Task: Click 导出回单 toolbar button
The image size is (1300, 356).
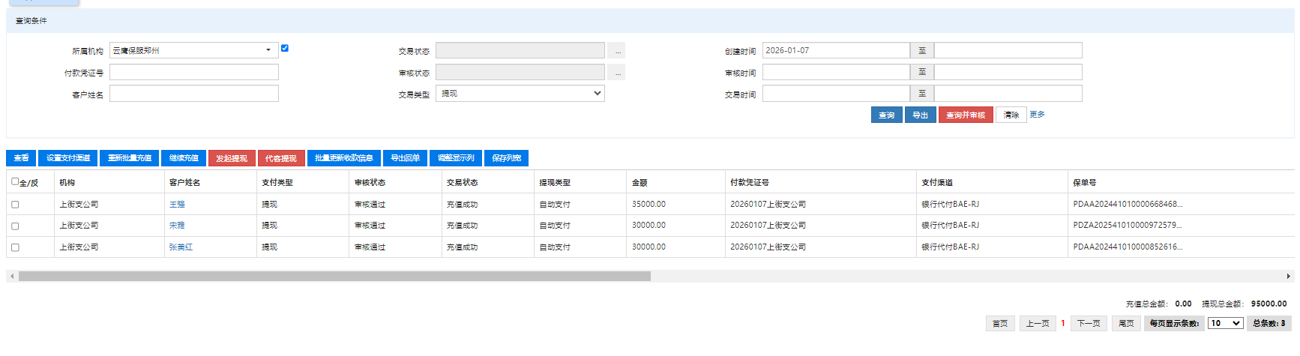Action: 405,158
